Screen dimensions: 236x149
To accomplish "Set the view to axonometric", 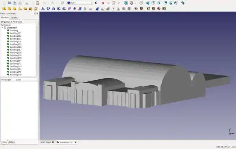I will [x=141, y=3].
